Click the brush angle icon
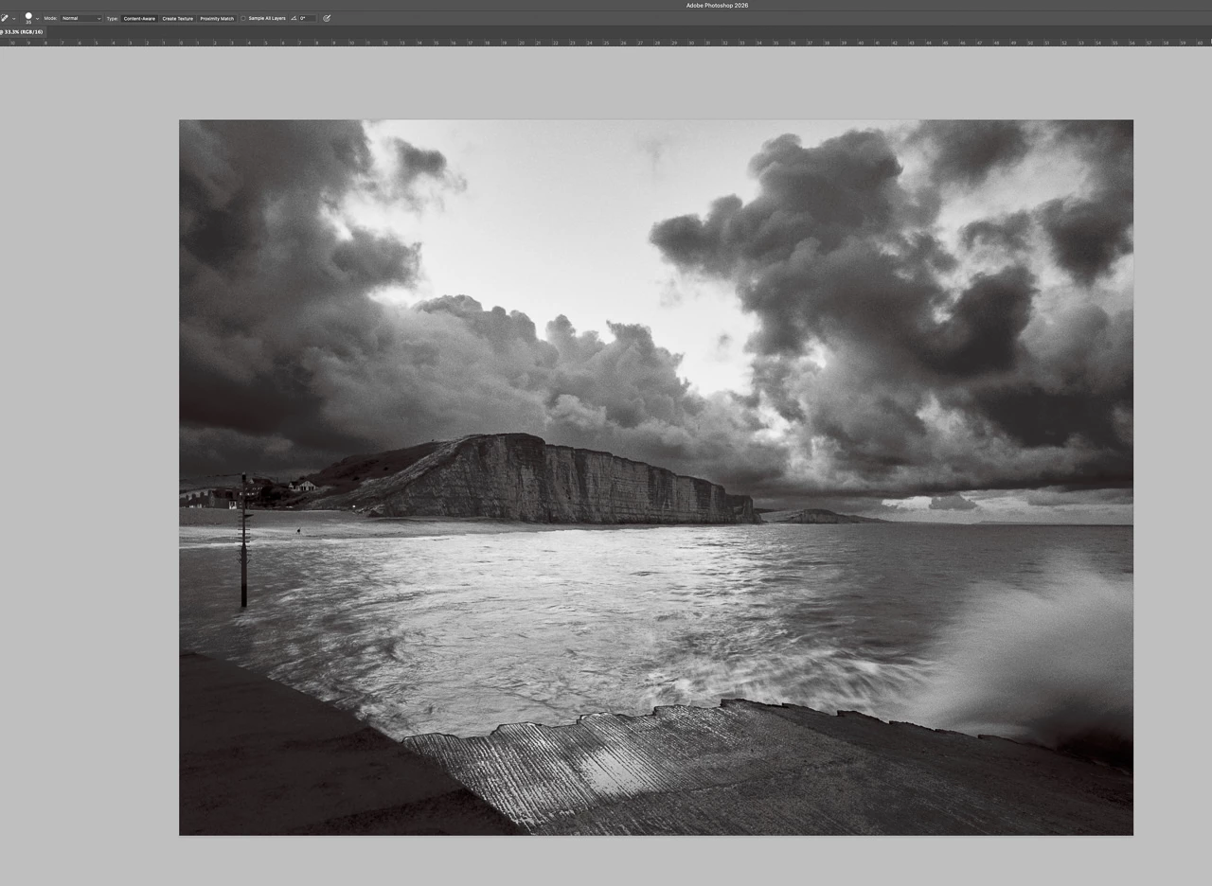Image resolution: width=1212 pixels, height=886 pixels. 294,18
